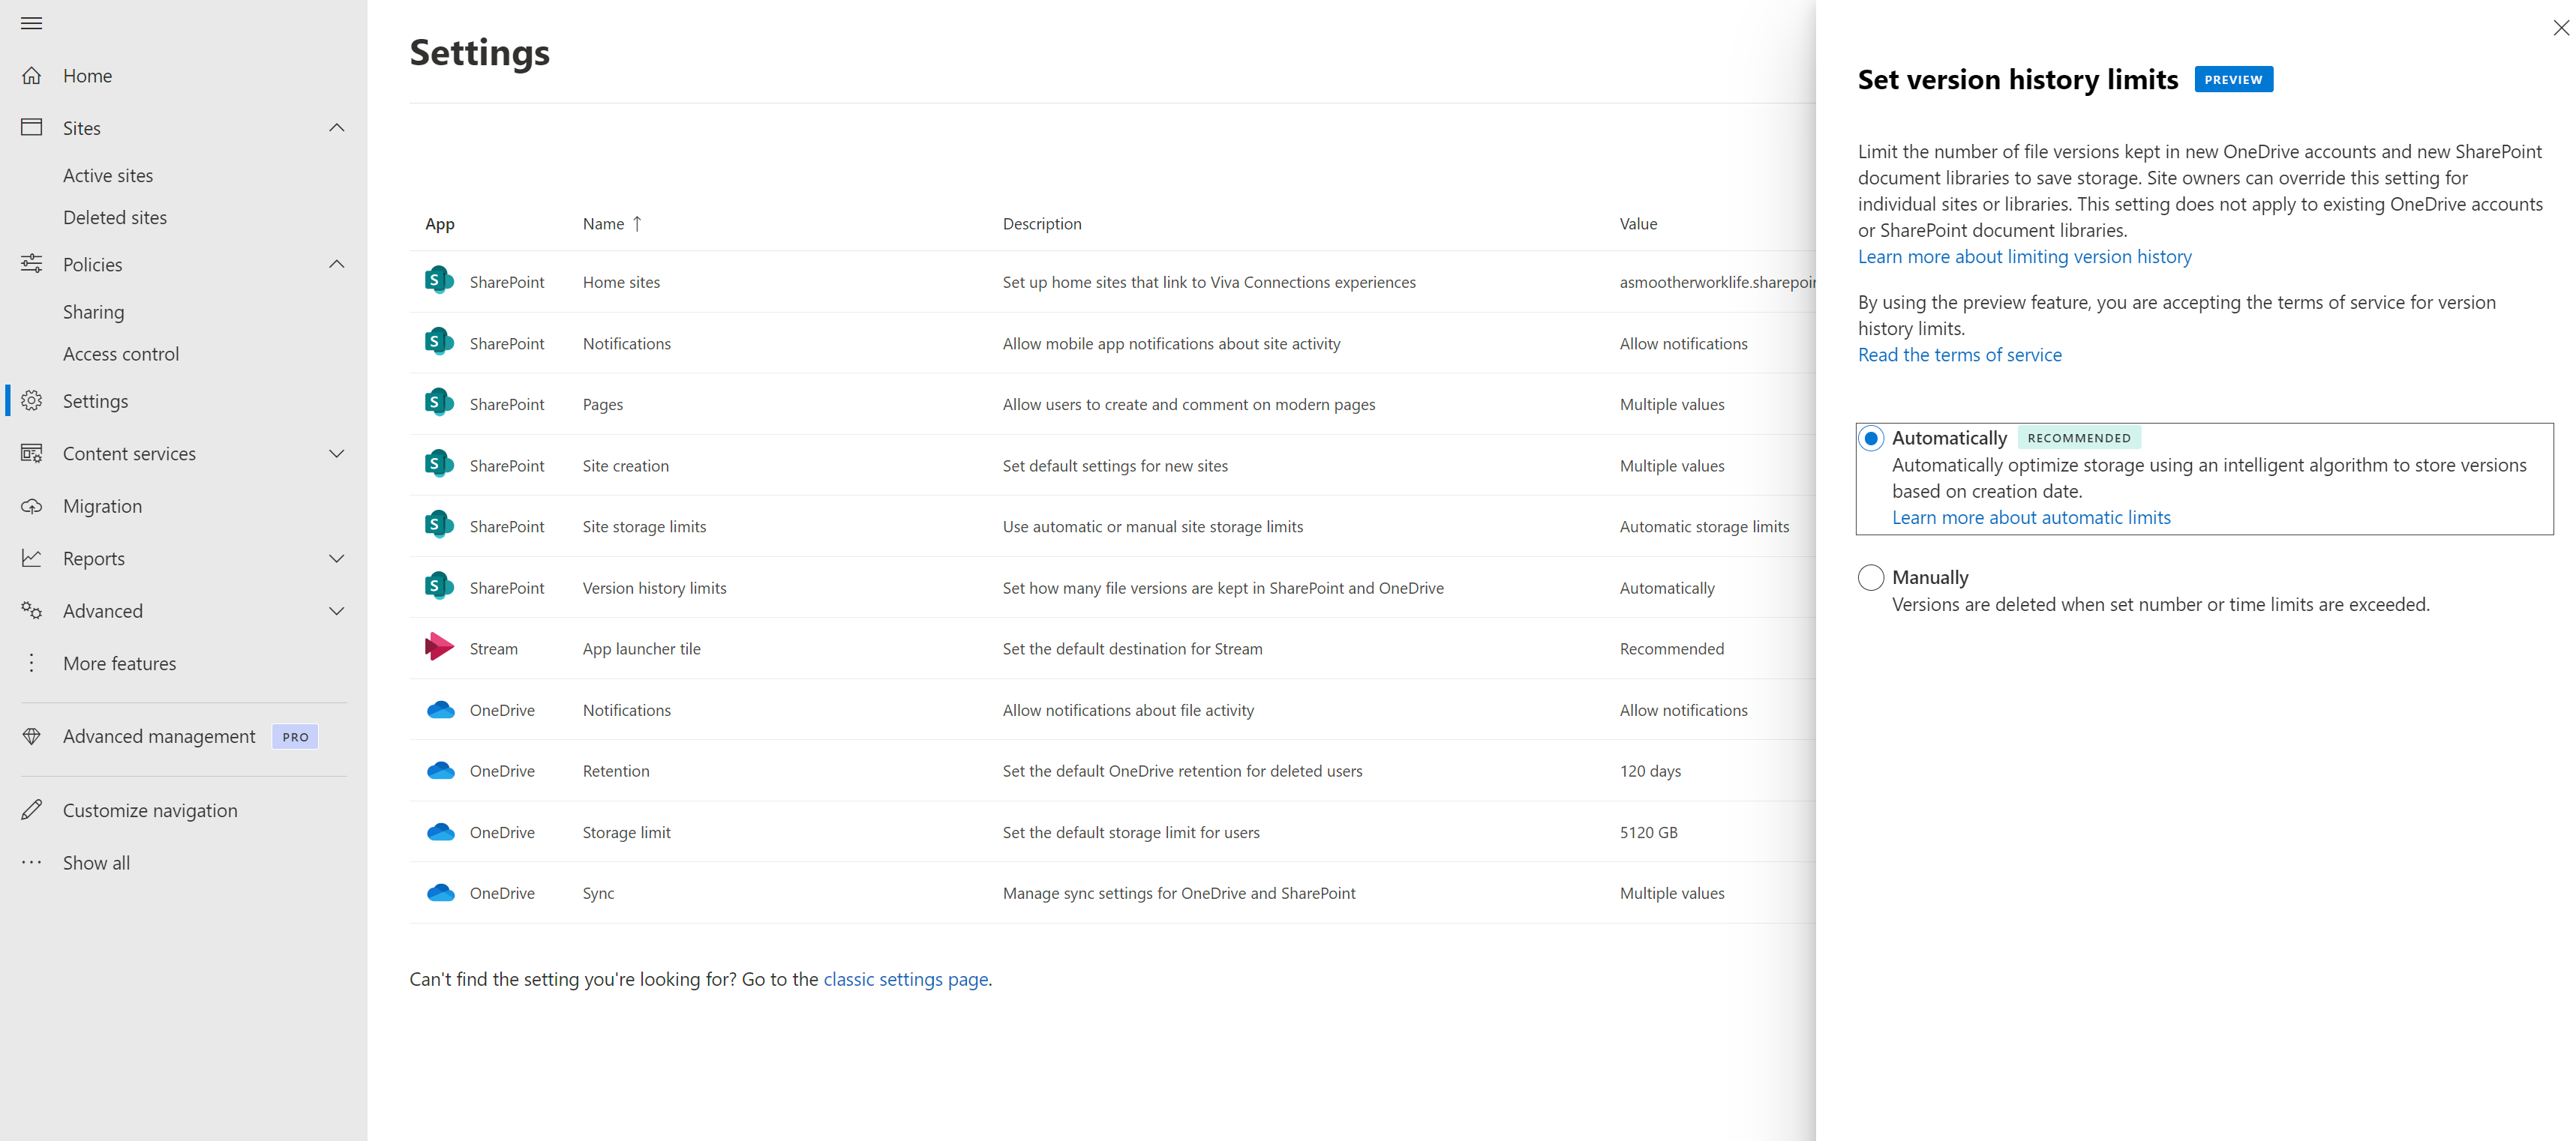This screenshot has height=1141, width=2576.
Task: Click the Migration cloud icon
Action: tap(31, 507)
